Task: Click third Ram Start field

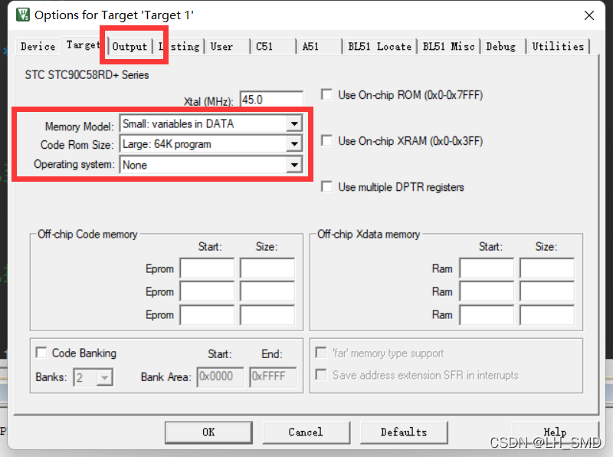Action: 487,314
